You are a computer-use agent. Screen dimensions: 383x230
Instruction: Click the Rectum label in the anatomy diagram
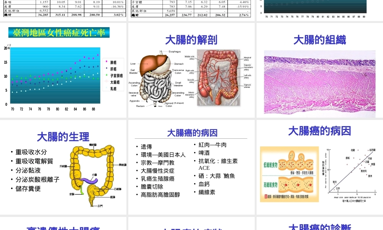tap(141, 106)
